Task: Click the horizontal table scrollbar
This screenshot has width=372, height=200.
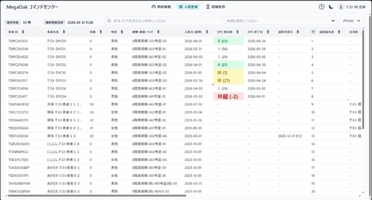Action: [97, 196]
